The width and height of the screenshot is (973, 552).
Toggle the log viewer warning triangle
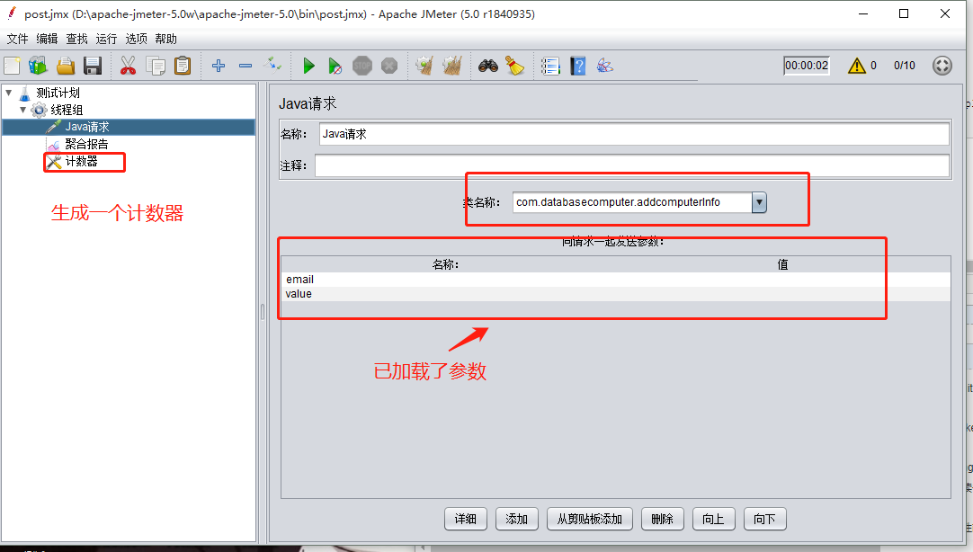click(856, 66)
